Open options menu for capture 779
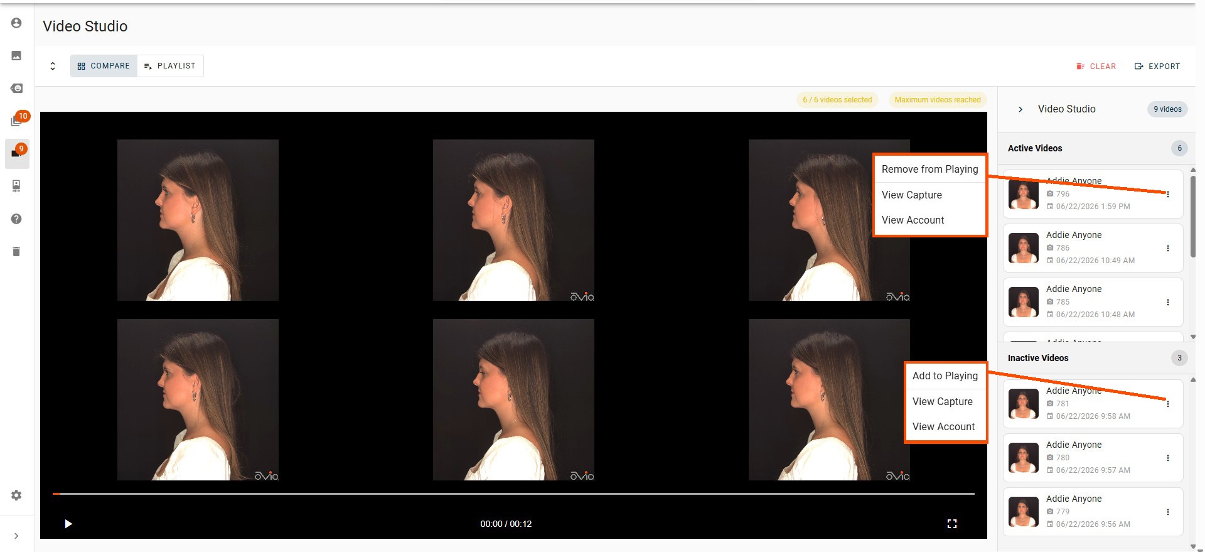 [1168, 512]
